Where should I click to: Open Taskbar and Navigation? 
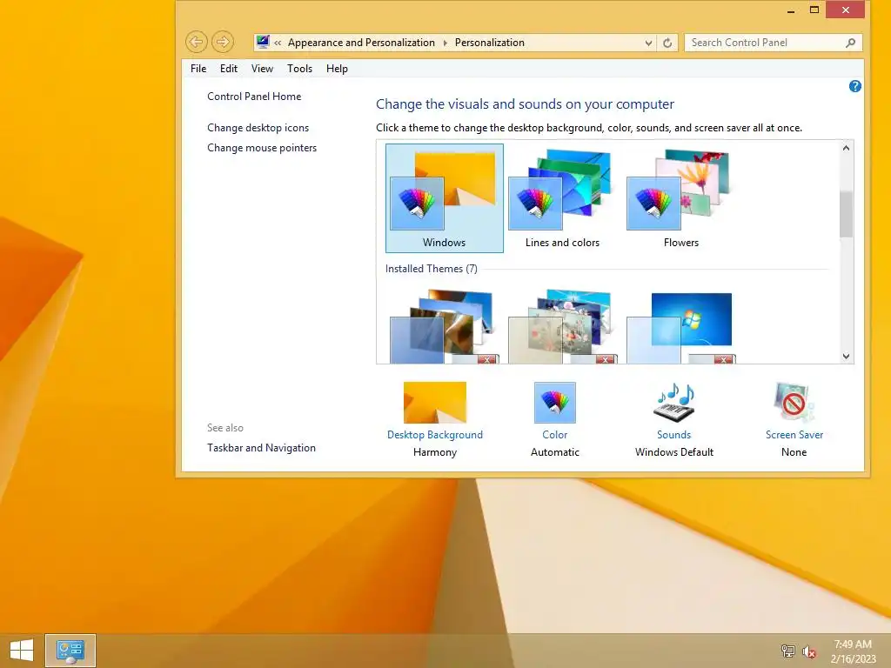(x=261, y=448)
